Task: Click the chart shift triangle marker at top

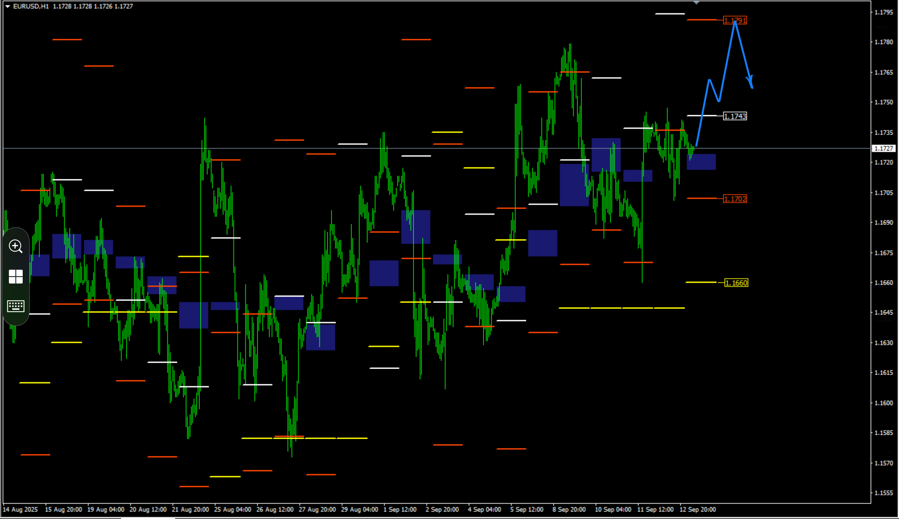Action: tap(696, 3)
